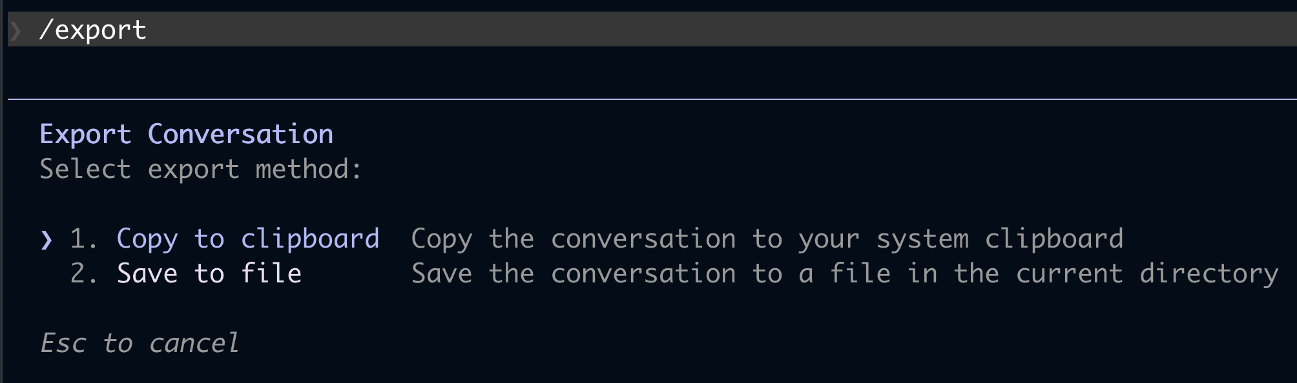1297x383 pixels.
Task: Click the number 1. list marker
Action: [84, 239]
